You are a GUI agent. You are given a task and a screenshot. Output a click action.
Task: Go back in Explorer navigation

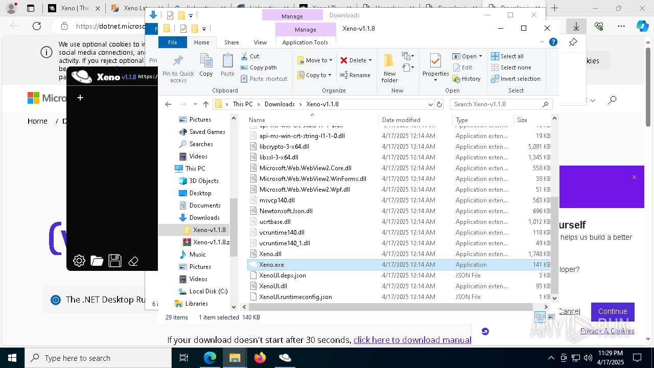pos(168,104)
